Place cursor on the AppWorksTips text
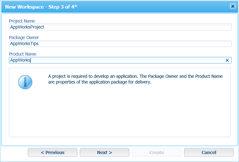The height and width of the screenshot is (162, 239). 24,44
